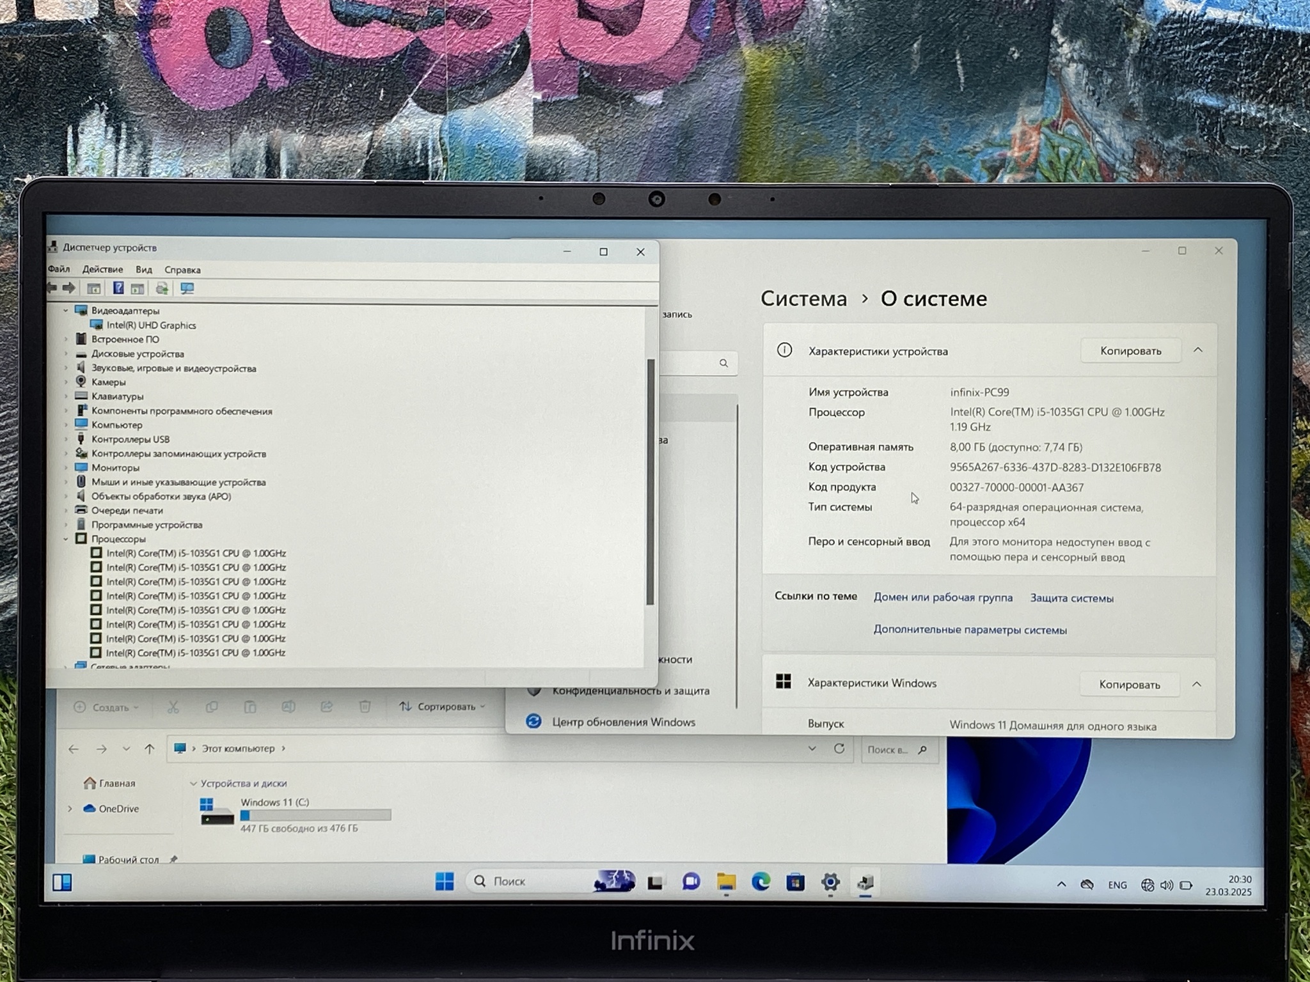
Task: Open Microsoft Edge from the taskbar
Action: pyautogui.click(x=761, y=882)
